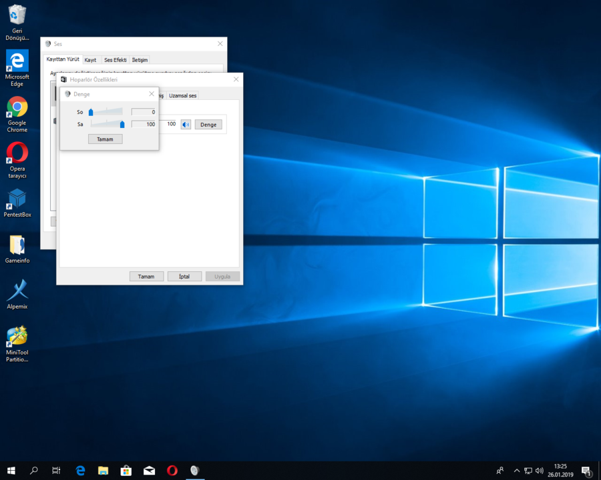The width and height of the screenshot is (601, 480).
Task: Launch Opera from the taskbar
Action: (172, 471)
